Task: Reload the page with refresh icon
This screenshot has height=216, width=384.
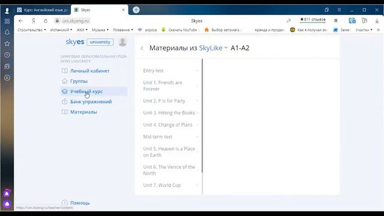Action: click(x=46, y=21)
